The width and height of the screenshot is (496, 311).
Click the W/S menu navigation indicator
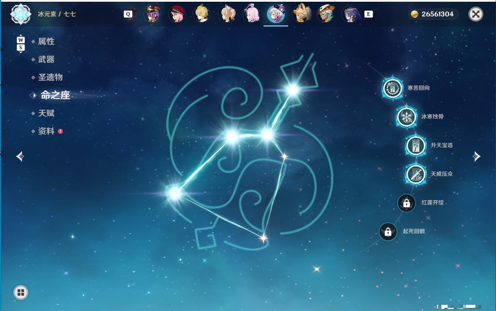coord(21,44)
